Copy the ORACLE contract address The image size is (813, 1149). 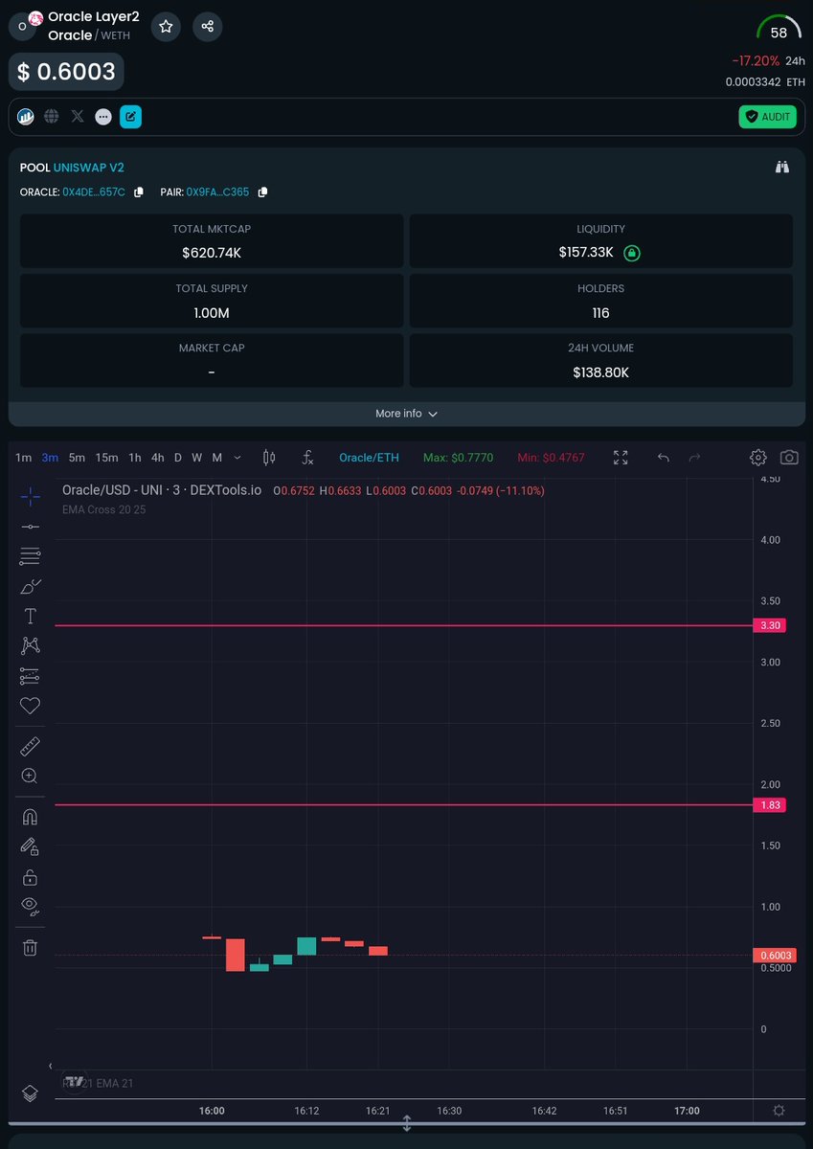click(139, 192)
